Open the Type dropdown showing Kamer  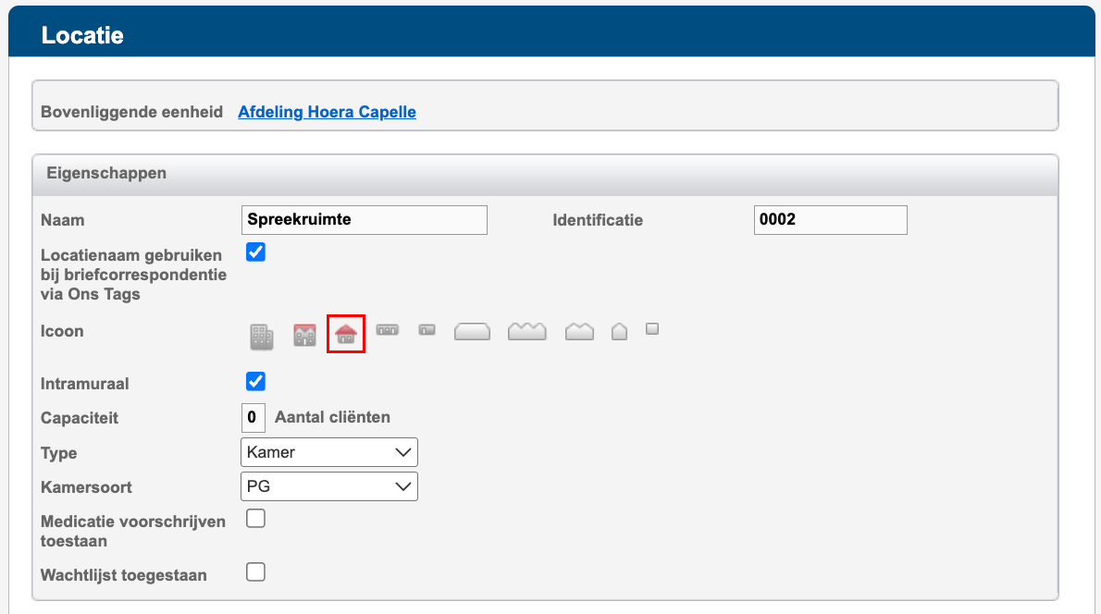pyautogui.click(x=329, y=452)
